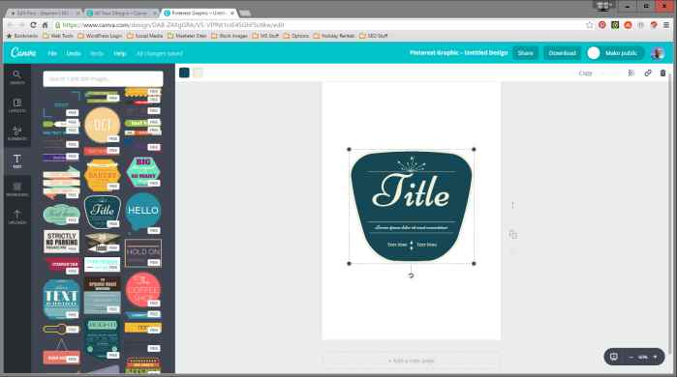Screen dimensions: 677x377
Task: Open the Background tab in sidebar
Action: click(17, 189)
